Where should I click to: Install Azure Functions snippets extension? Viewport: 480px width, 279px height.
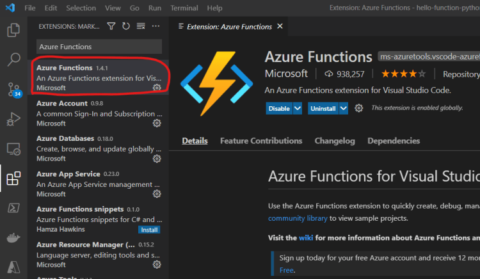click(149, 230)
